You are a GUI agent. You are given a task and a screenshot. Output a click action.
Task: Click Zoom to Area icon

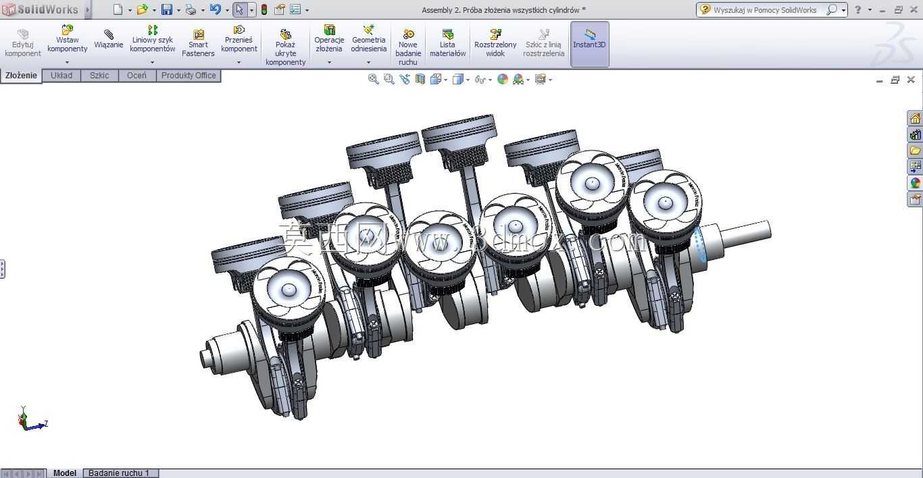point(389,79)
